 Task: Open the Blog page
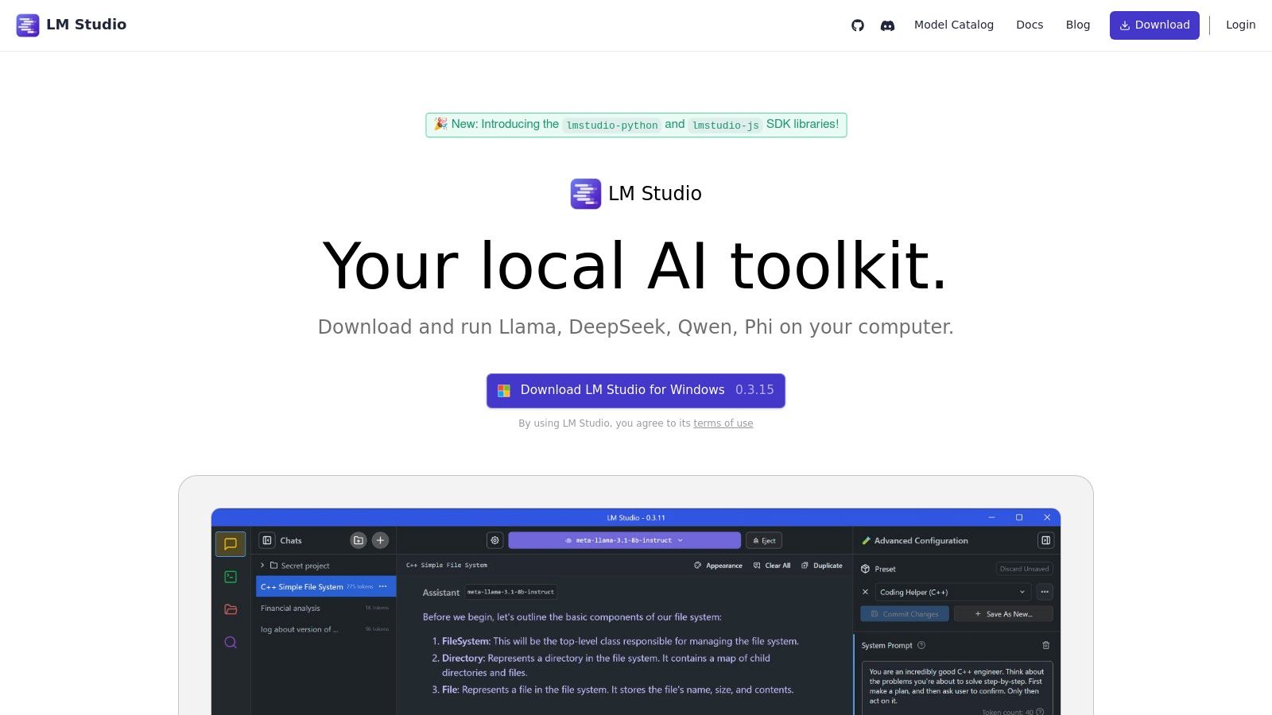(x=1077, y=25)
